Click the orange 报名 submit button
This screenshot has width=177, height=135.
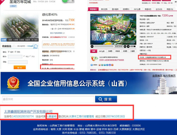click(20, 67)
